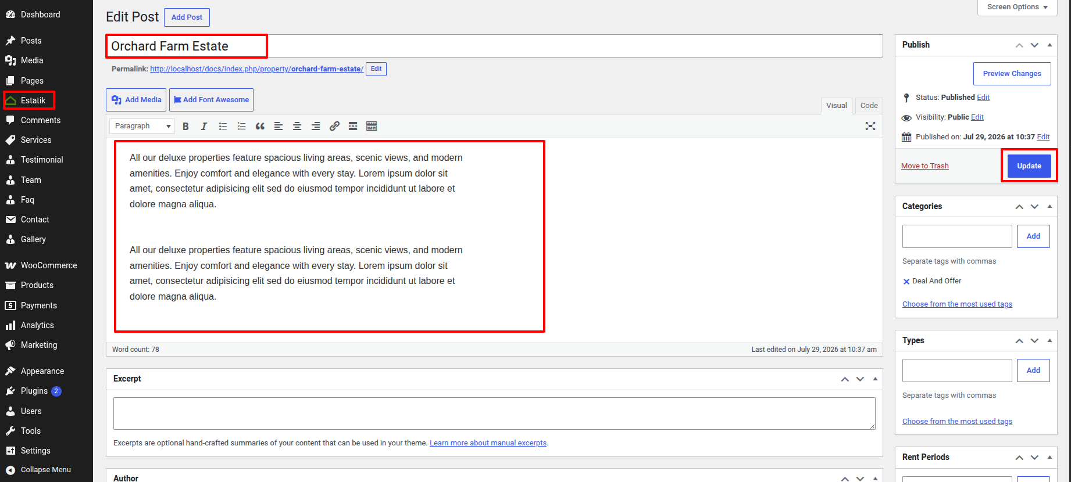This screenshot has height=482, width=1071.
Task: Insert or edit a link
Action: 334,126
